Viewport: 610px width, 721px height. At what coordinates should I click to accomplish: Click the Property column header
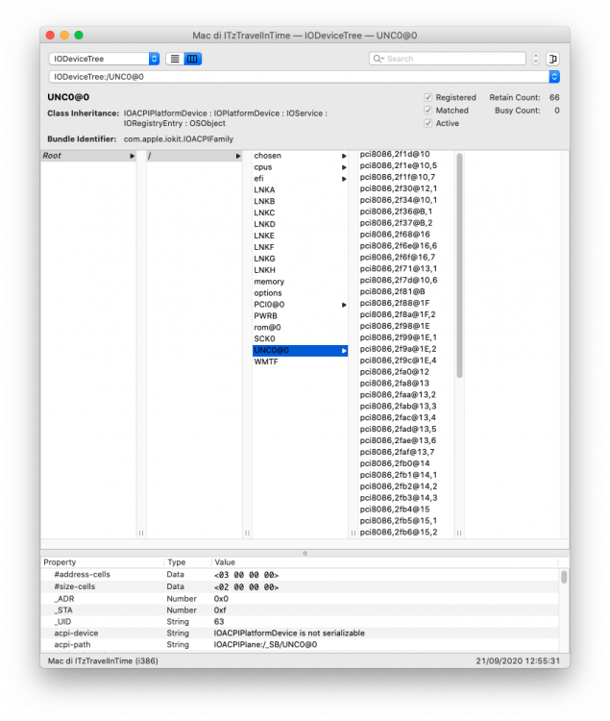coord(103,562)
